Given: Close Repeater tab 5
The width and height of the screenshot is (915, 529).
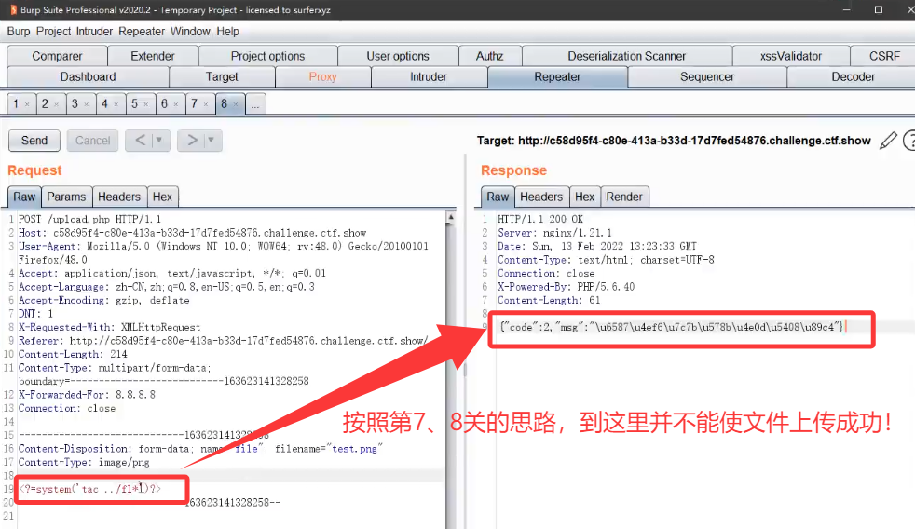Looking at the screenshot, I should [x=146, y=104].
